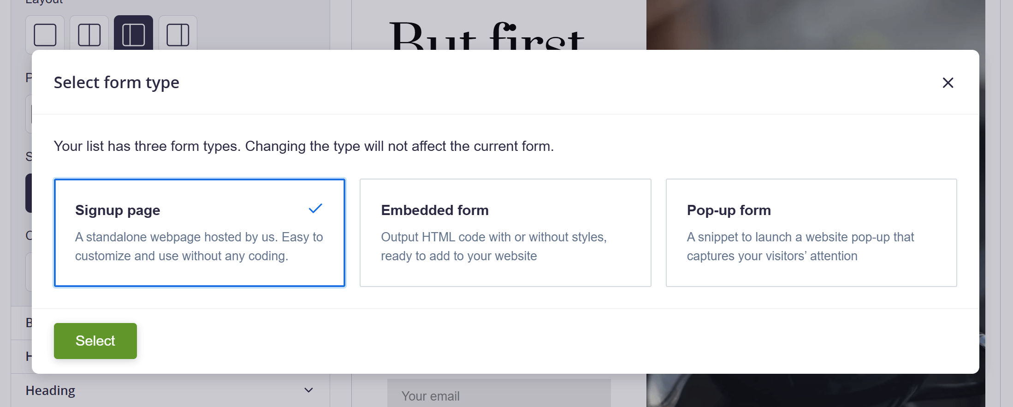Choose the single-column layout icon

[x=45, y=35]
